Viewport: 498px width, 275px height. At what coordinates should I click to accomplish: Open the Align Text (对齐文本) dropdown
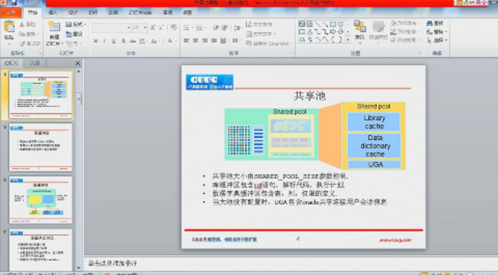click(260, 33)
